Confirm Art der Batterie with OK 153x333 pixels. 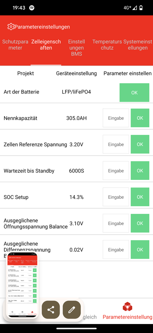[x=134, y=93]
